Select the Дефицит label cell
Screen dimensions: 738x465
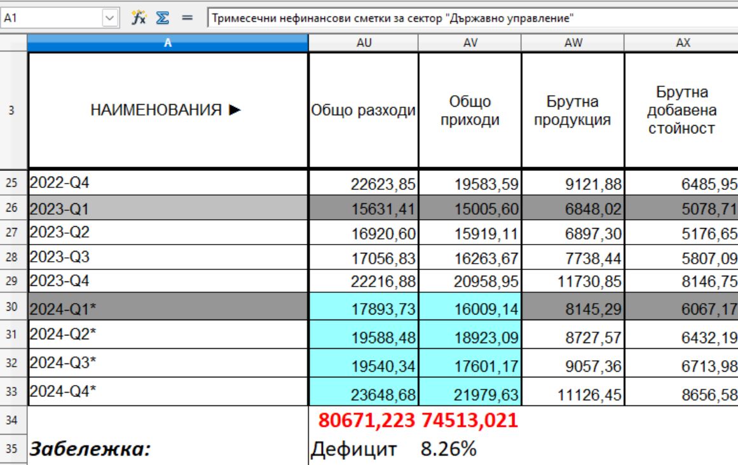[354, 450]
